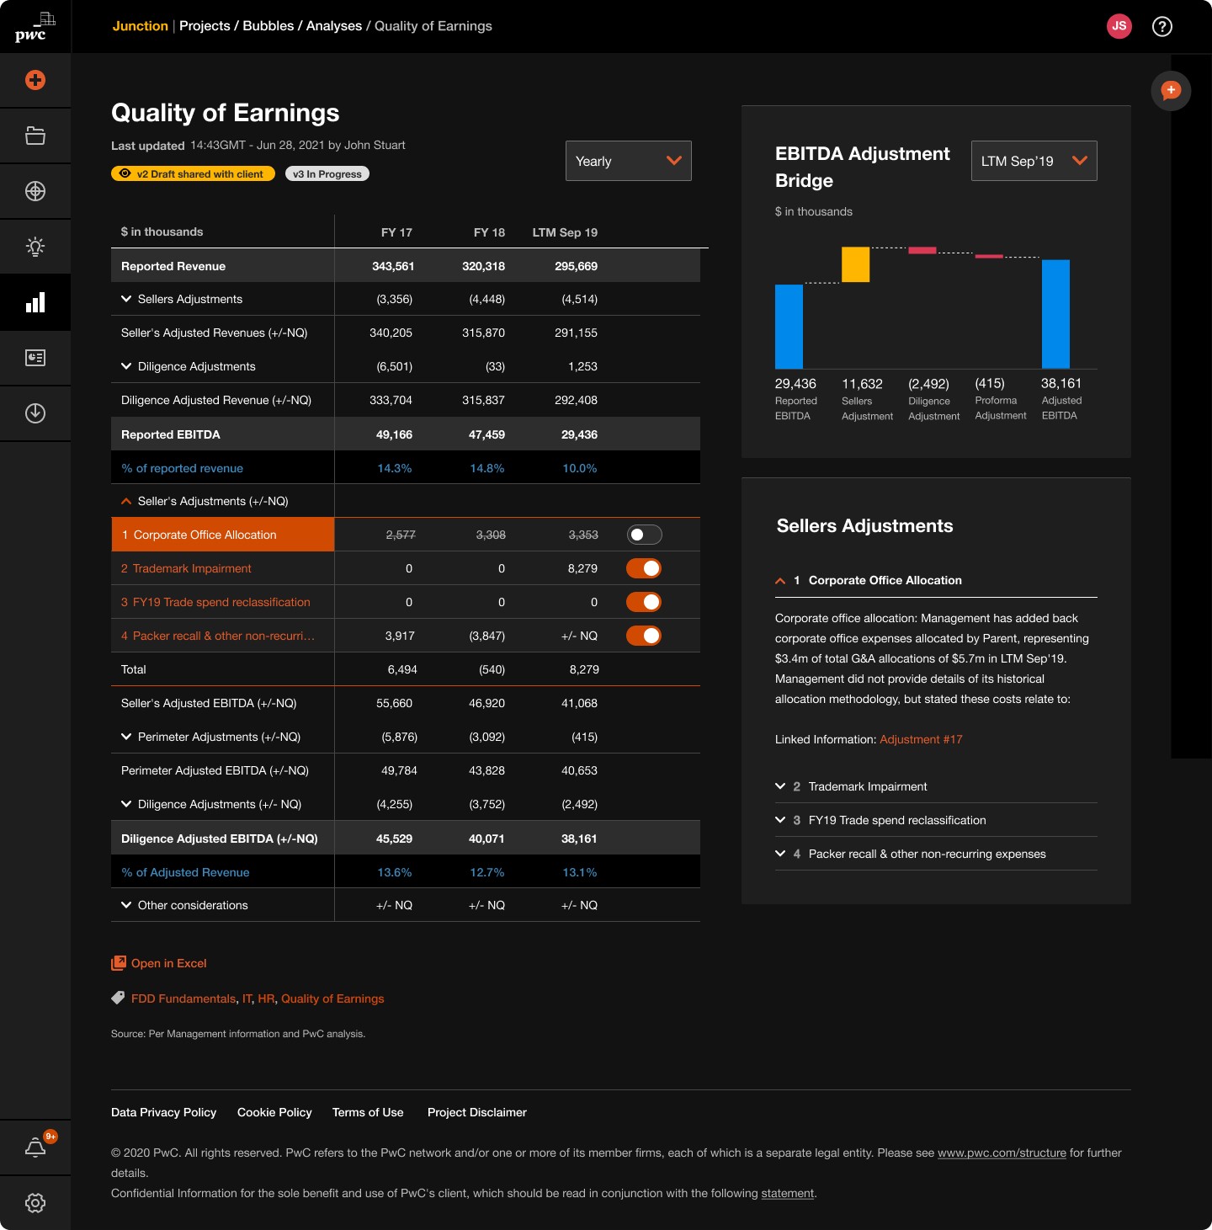Open the globe target icon in sidebar
Screen dimensions: 1212x1230
(35, 191)
